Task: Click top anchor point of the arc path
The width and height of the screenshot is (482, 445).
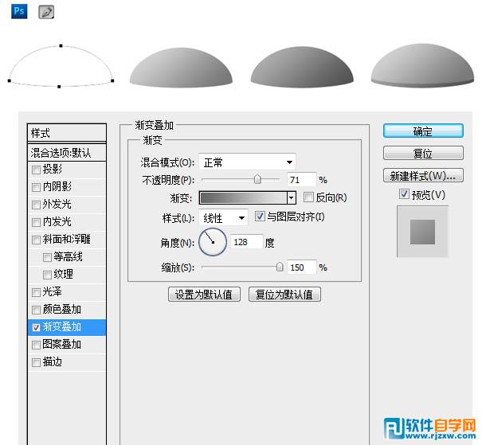Action: pos(61,45)
